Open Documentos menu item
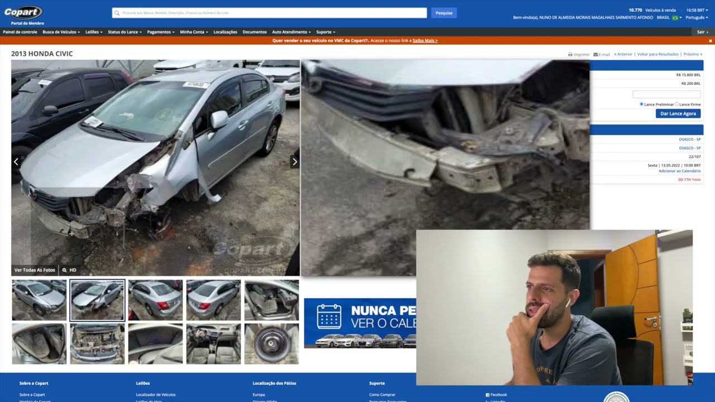 click(255, 32)
